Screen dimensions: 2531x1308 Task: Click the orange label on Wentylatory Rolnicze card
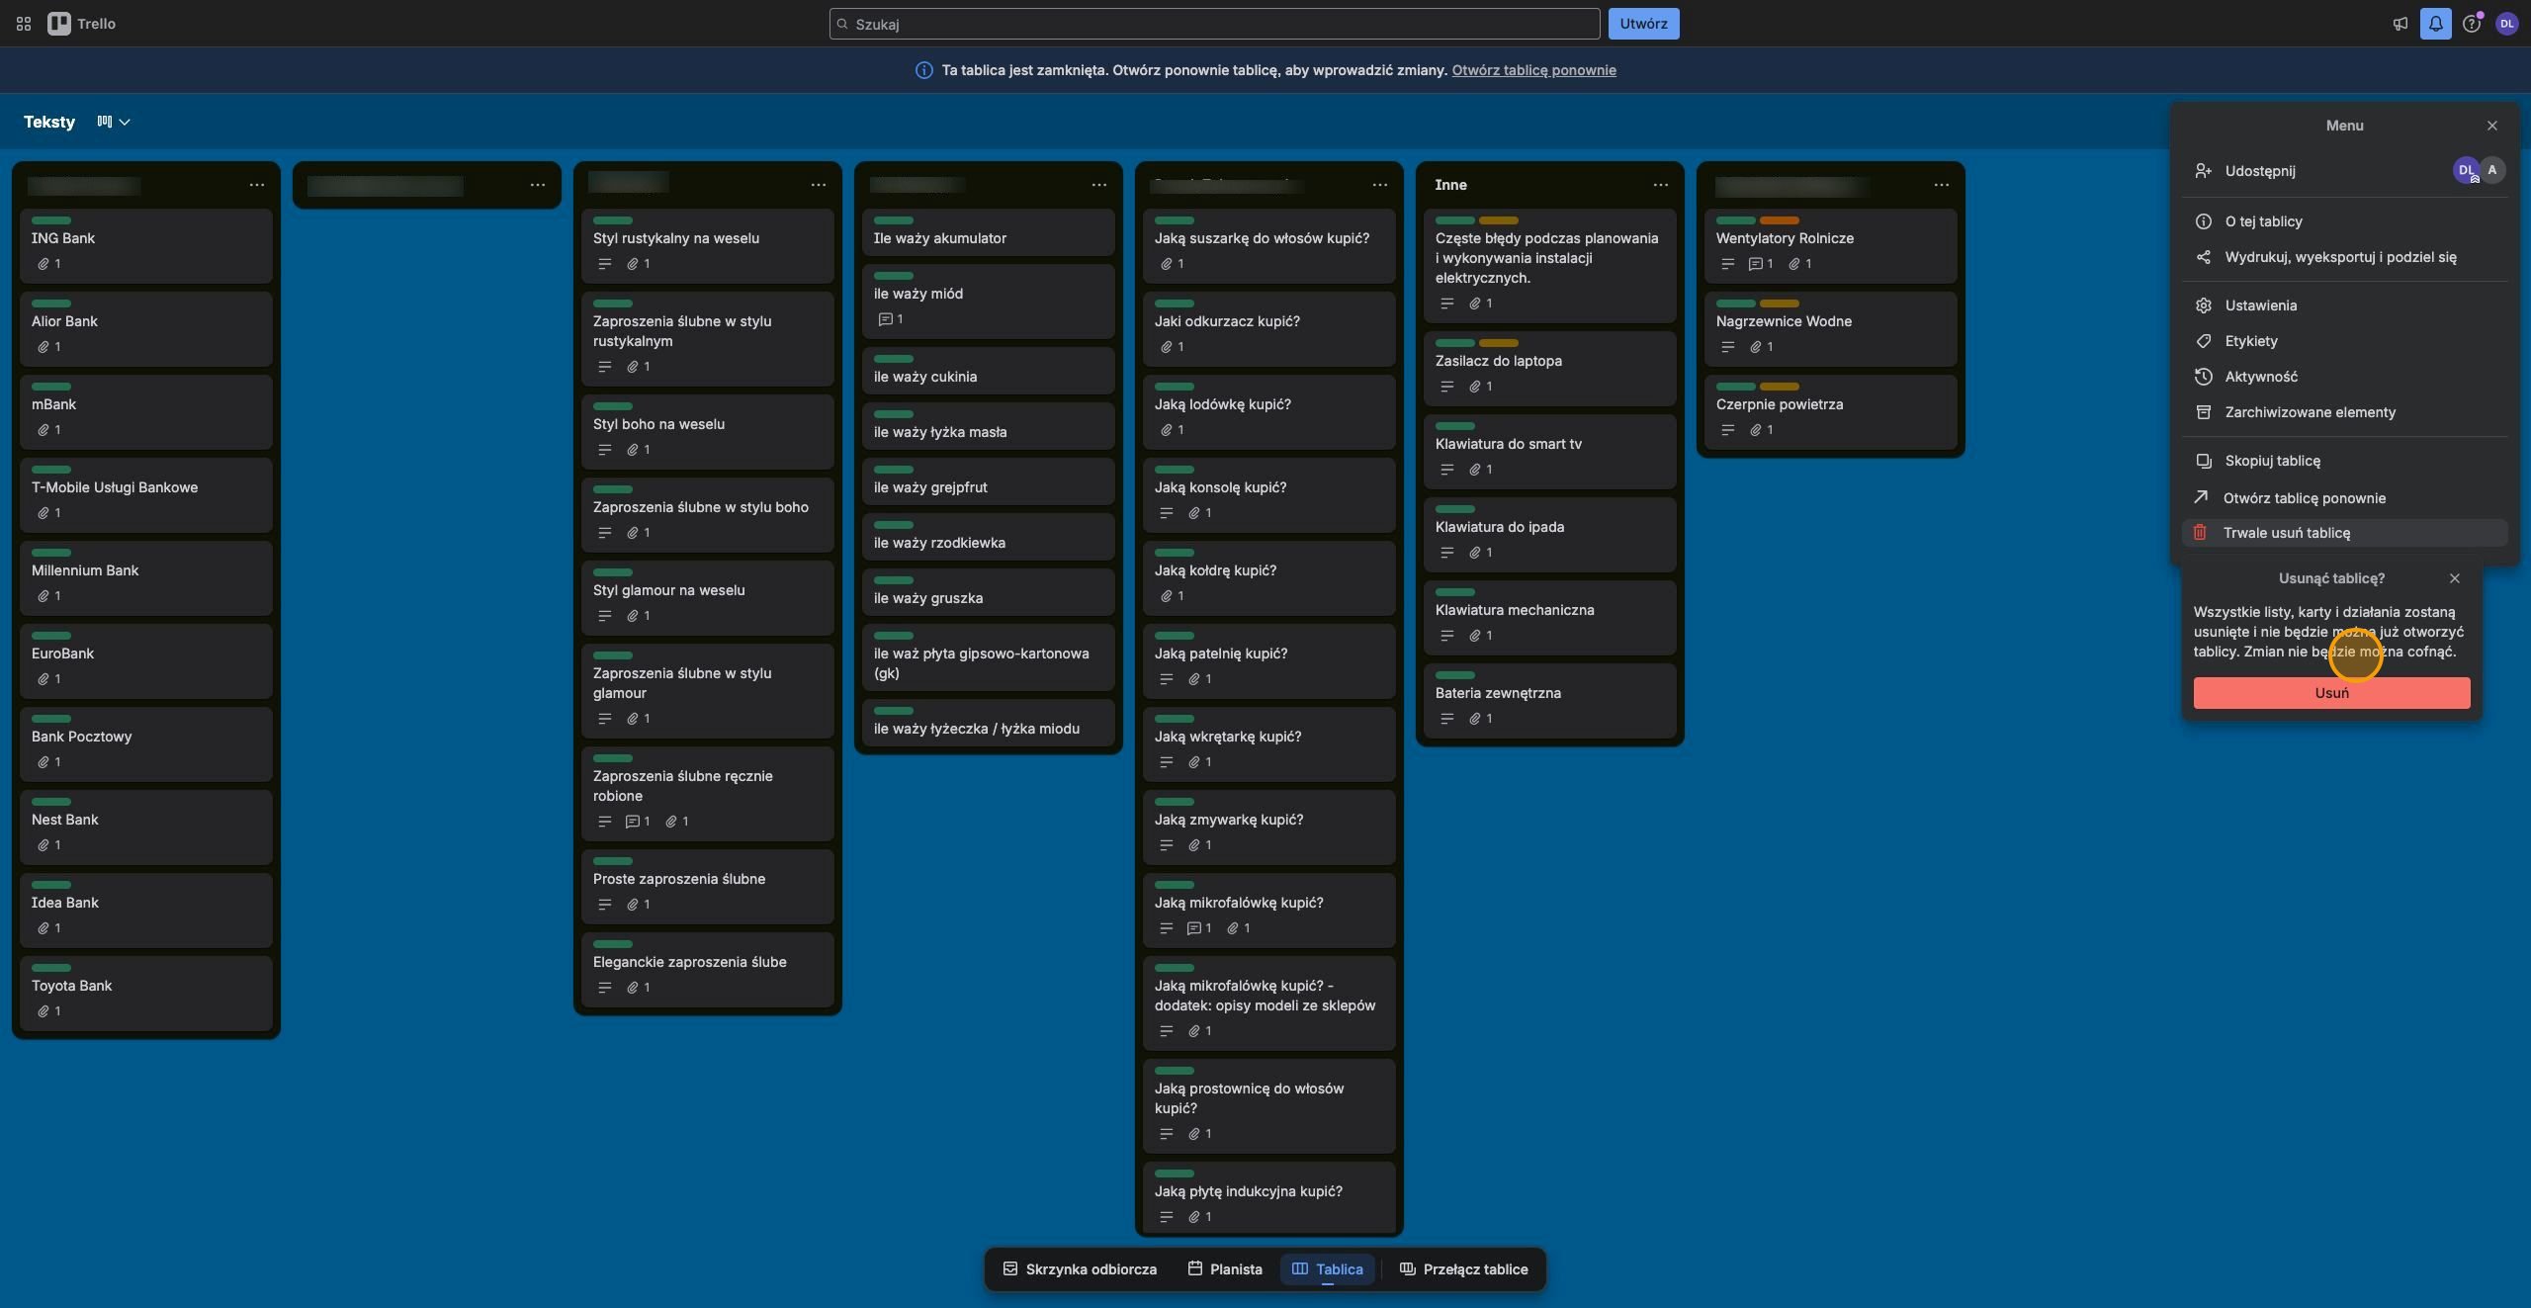[x=1780, y=220]
